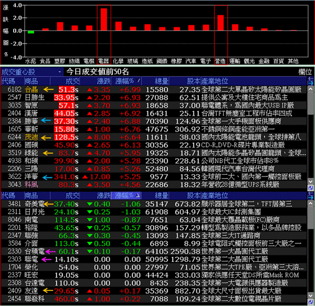This screenshot has width=315, height=306.
Task: Select stock row 2454 聯發科
Action: tap(154, 299)
